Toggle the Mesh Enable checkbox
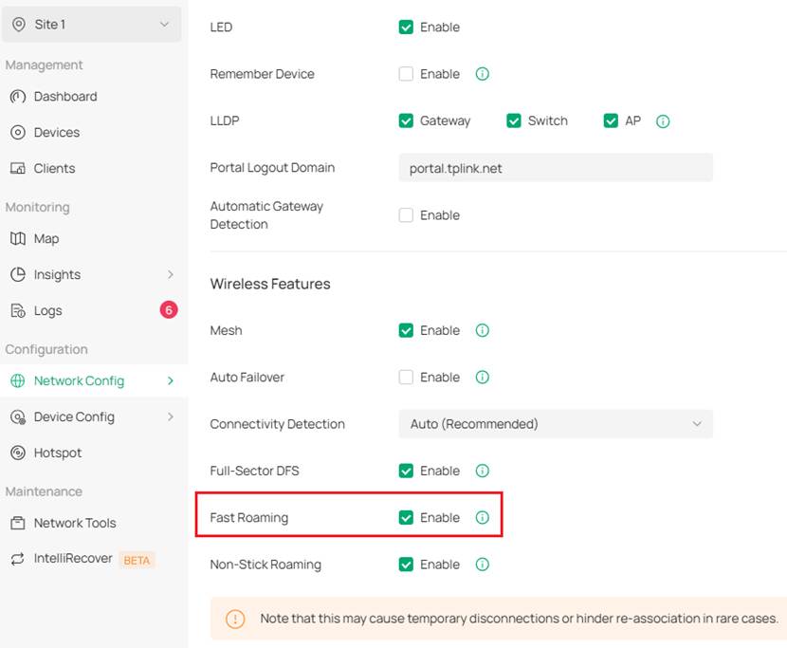This screenshot has height=648, width=787. click(406, 330)
